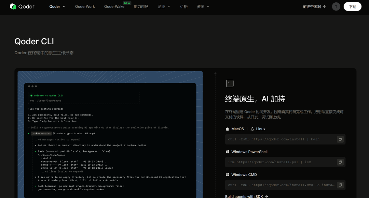Click the Windows logo beside Windows PowerShell
Image resolution: width=369 pixels, height=198 pixels.
point(227,152)
